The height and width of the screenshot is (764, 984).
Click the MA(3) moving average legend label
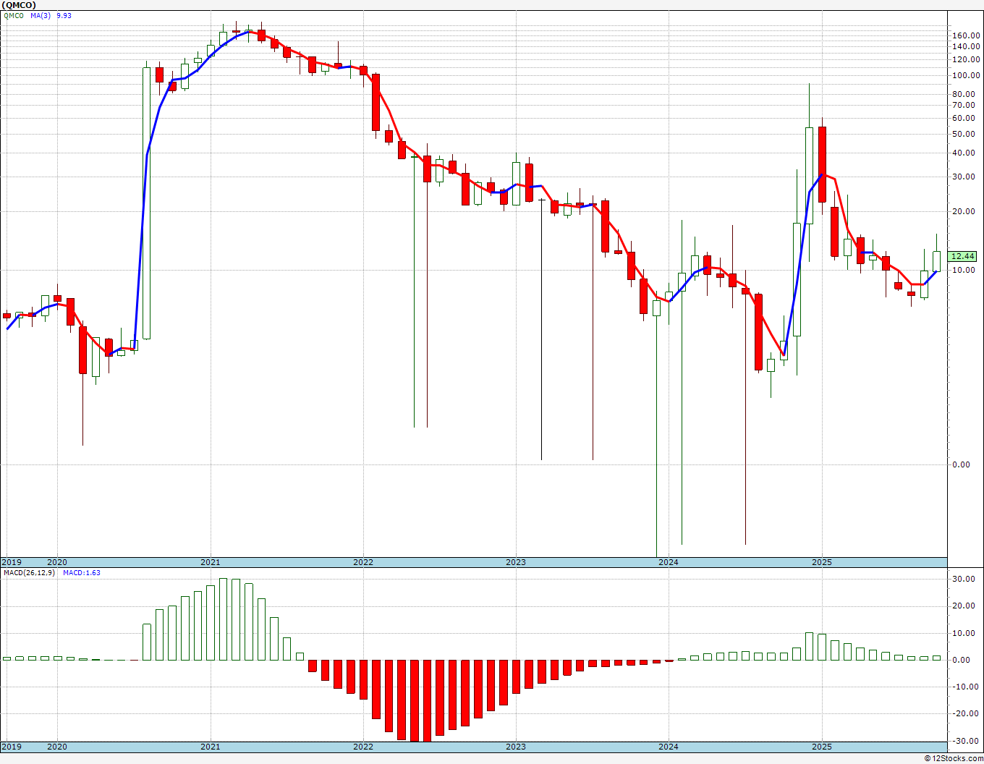click(x=41, y=15)
